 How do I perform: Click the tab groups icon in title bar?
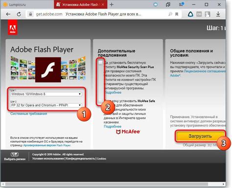coord(168,4)
